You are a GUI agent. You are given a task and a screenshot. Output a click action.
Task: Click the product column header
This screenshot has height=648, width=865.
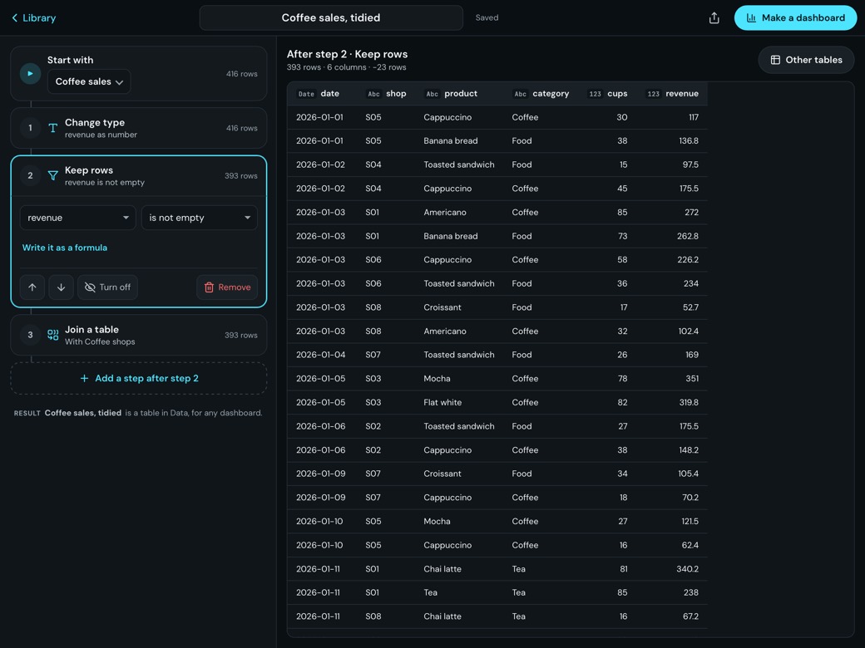(x=459, y=94)
